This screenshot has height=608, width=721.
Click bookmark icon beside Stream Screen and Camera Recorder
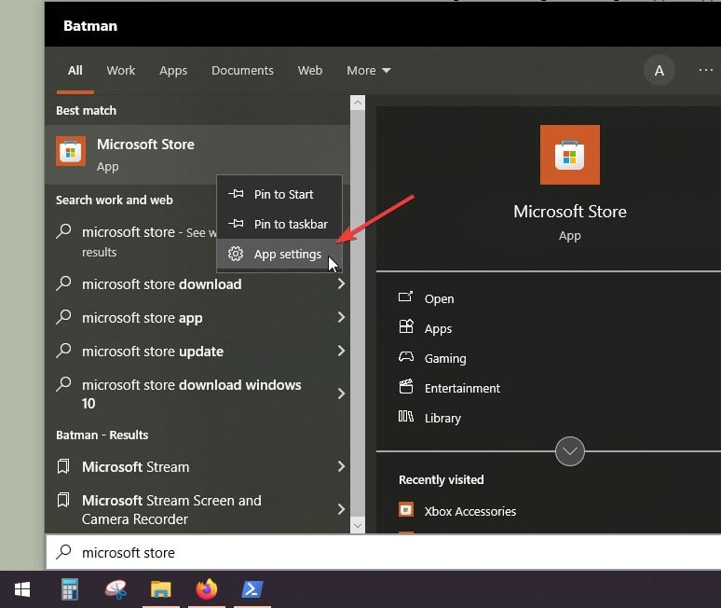click(x=63, y=500)
